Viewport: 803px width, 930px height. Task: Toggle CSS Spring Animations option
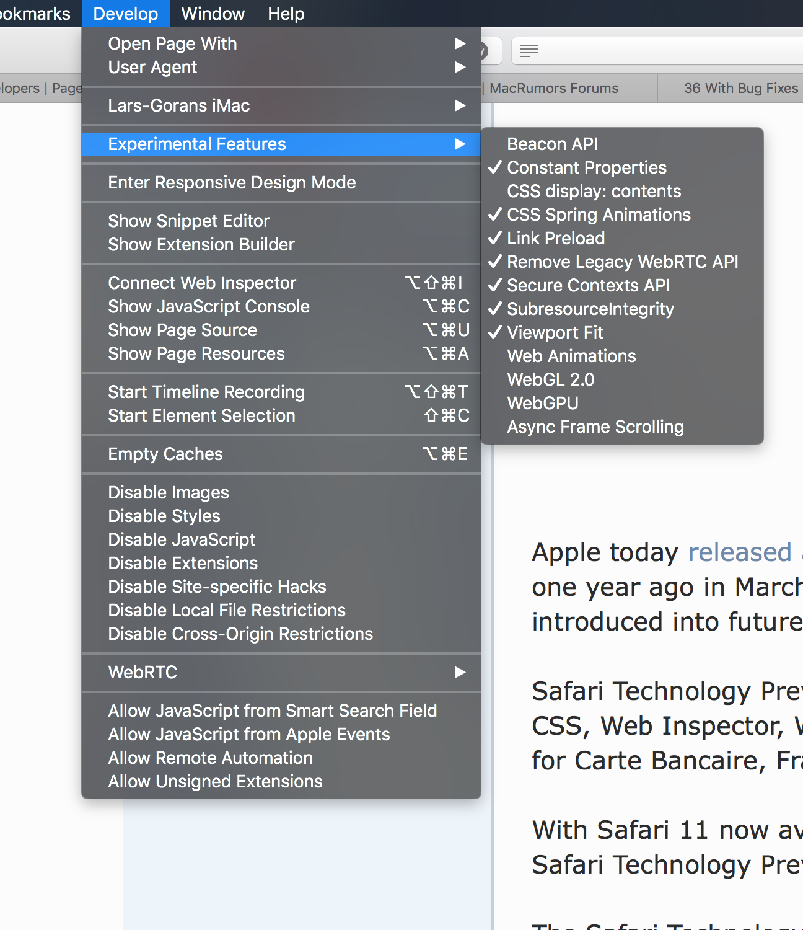[x=622, y=215]
